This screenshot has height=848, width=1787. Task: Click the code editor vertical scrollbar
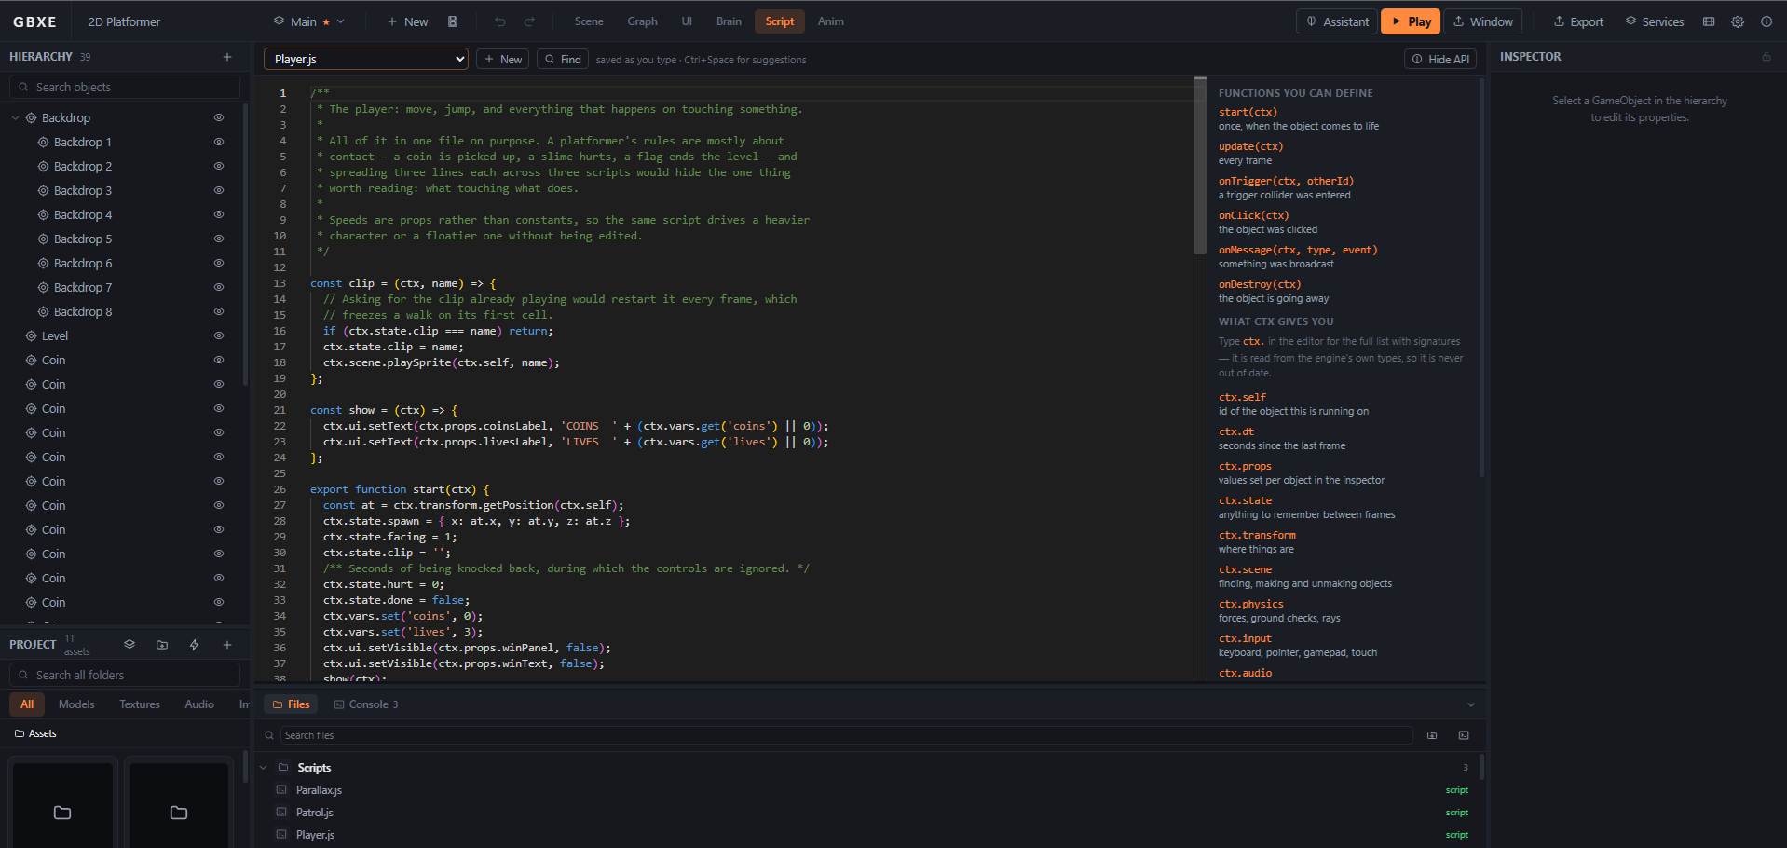click(1200, 165)
